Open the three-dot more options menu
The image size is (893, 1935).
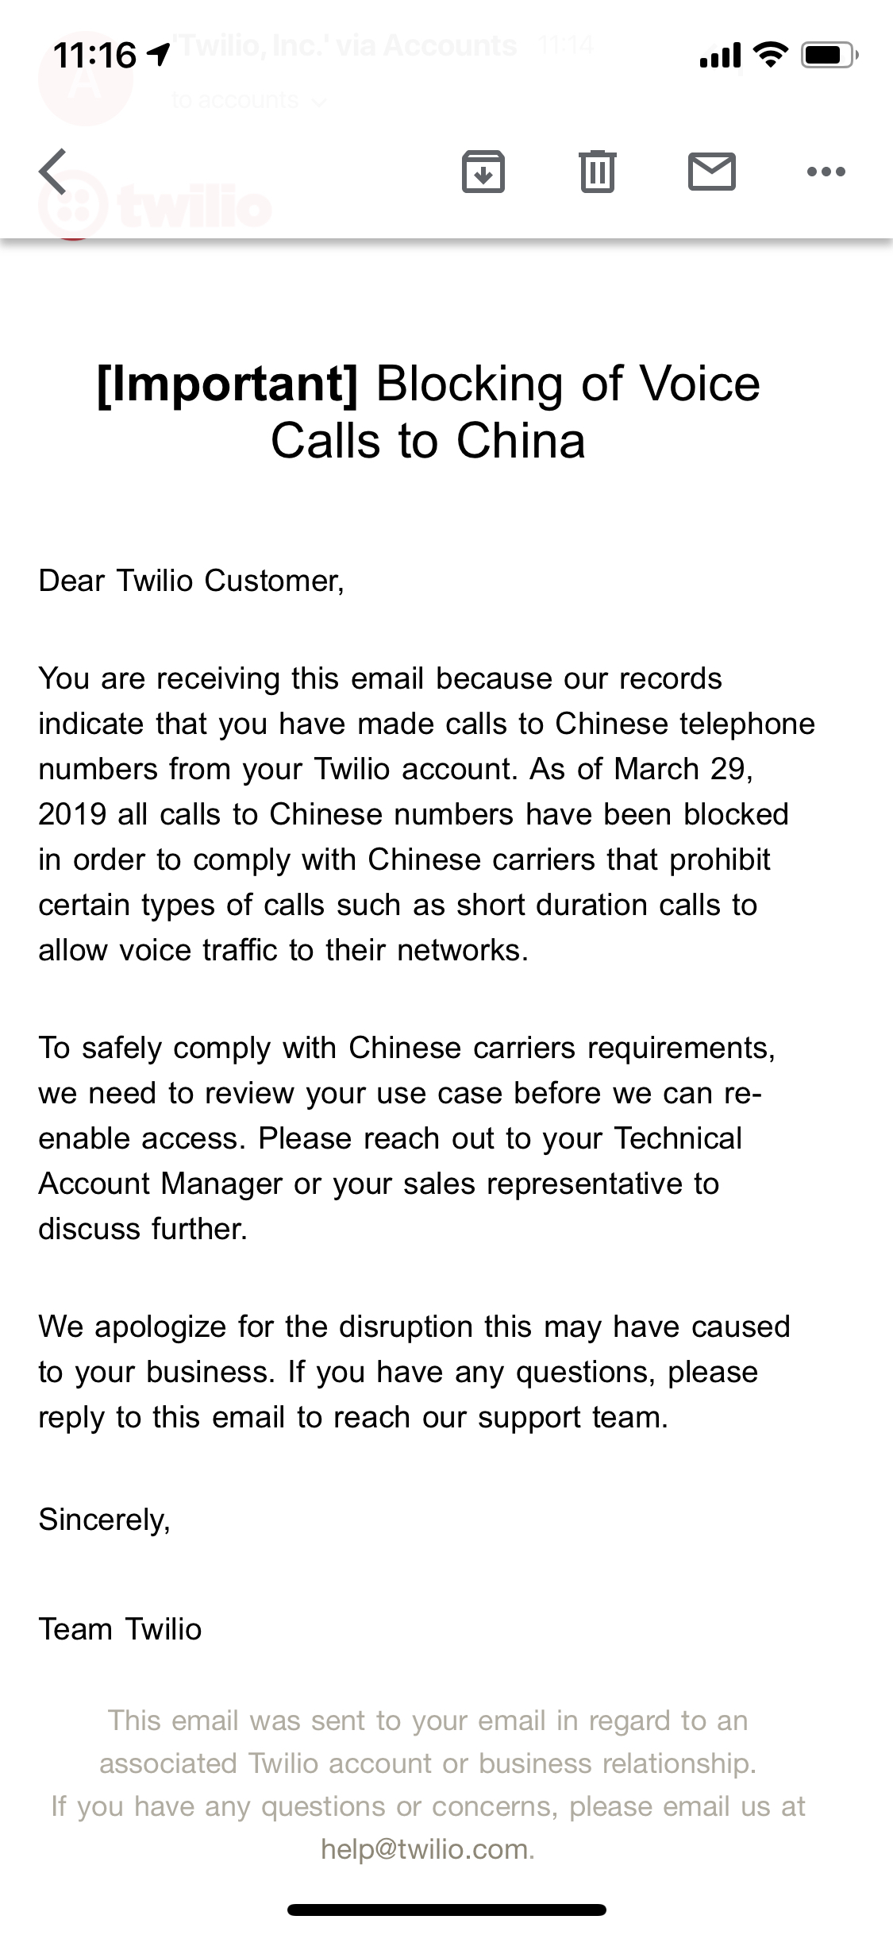pos(826,172)
